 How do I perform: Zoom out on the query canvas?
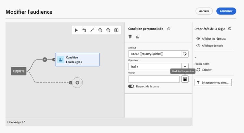(x=101, y=30)
